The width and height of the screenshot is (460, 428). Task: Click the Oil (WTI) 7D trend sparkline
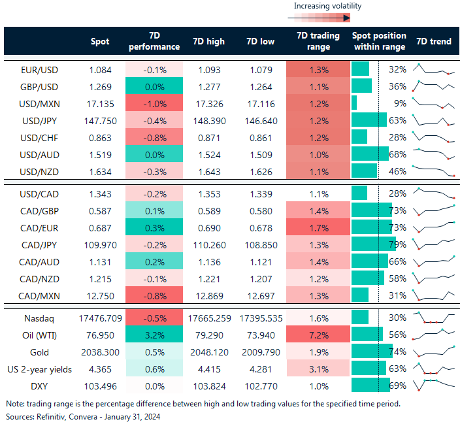pos(433,334)
